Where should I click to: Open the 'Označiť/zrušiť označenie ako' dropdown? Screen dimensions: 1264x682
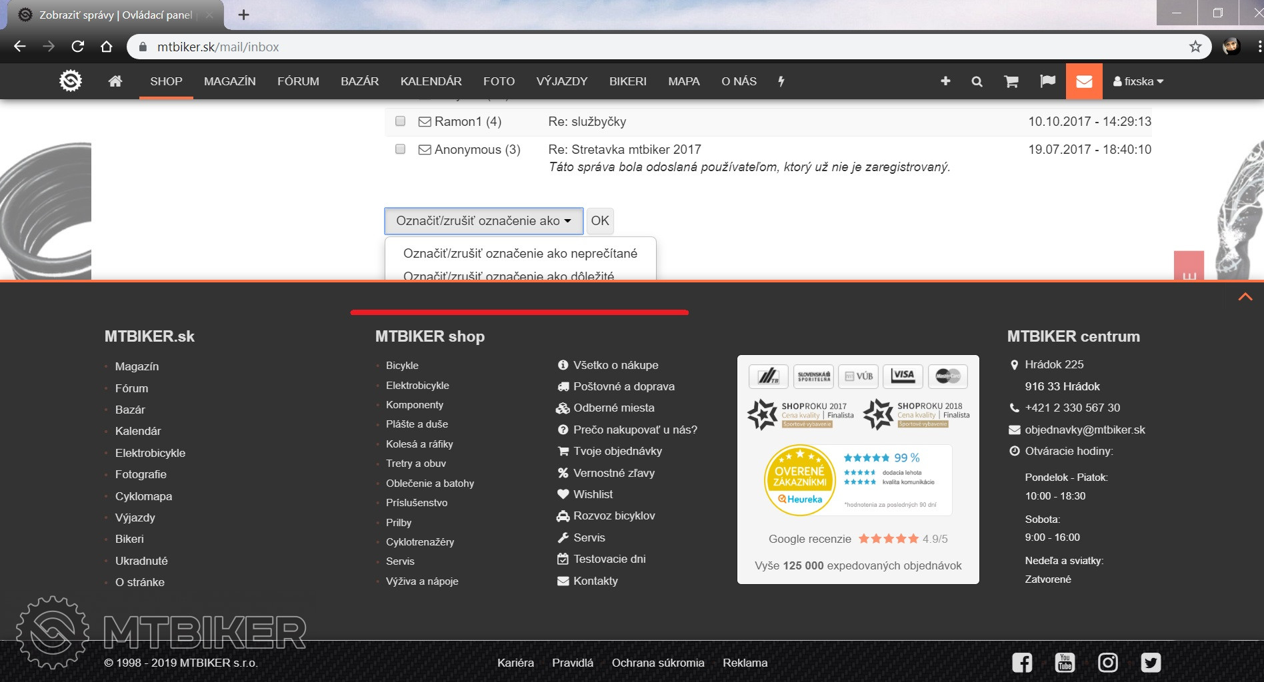tap(483, 221)
